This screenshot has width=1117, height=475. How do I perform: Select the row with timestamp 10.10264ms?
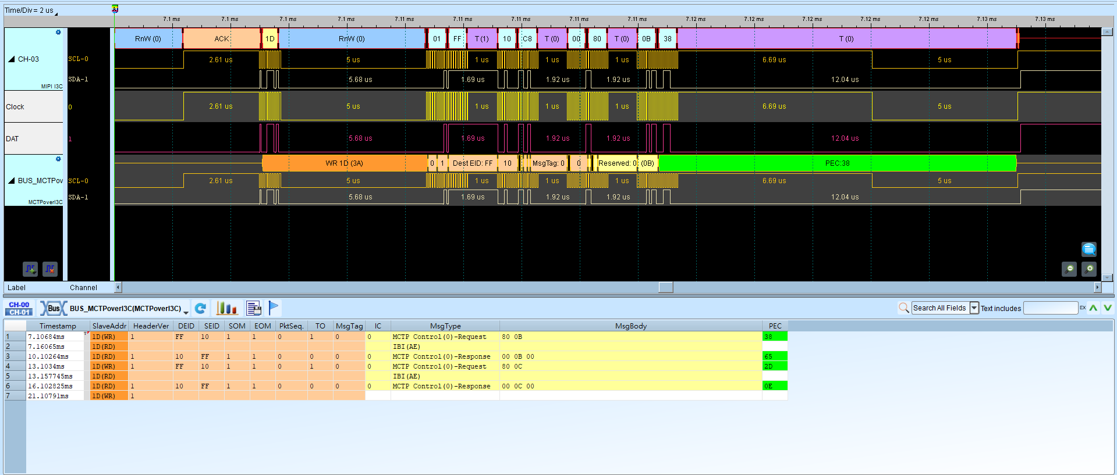(x=396, y=356)
